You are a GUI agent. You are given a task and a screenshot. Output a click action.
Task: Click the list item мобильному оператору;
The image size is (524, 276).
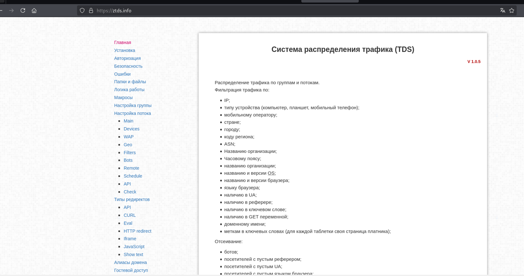tap(251, 115)
